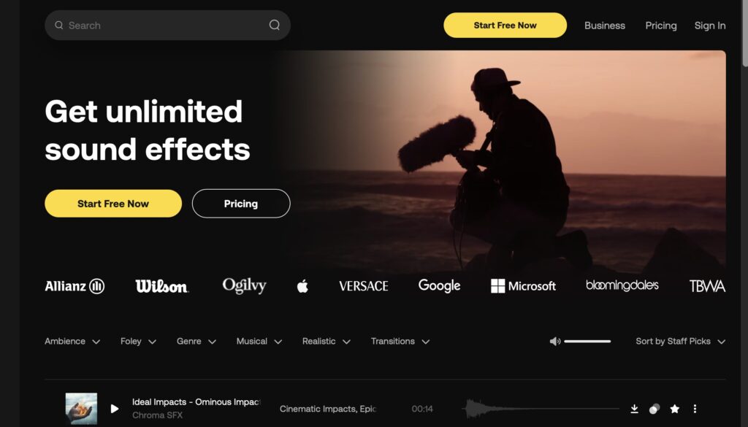Viewport: 748px width, 427px height.
Task: Expand the Ambience category dropdown
Action: pyautogui.click(x=72, y=341)
